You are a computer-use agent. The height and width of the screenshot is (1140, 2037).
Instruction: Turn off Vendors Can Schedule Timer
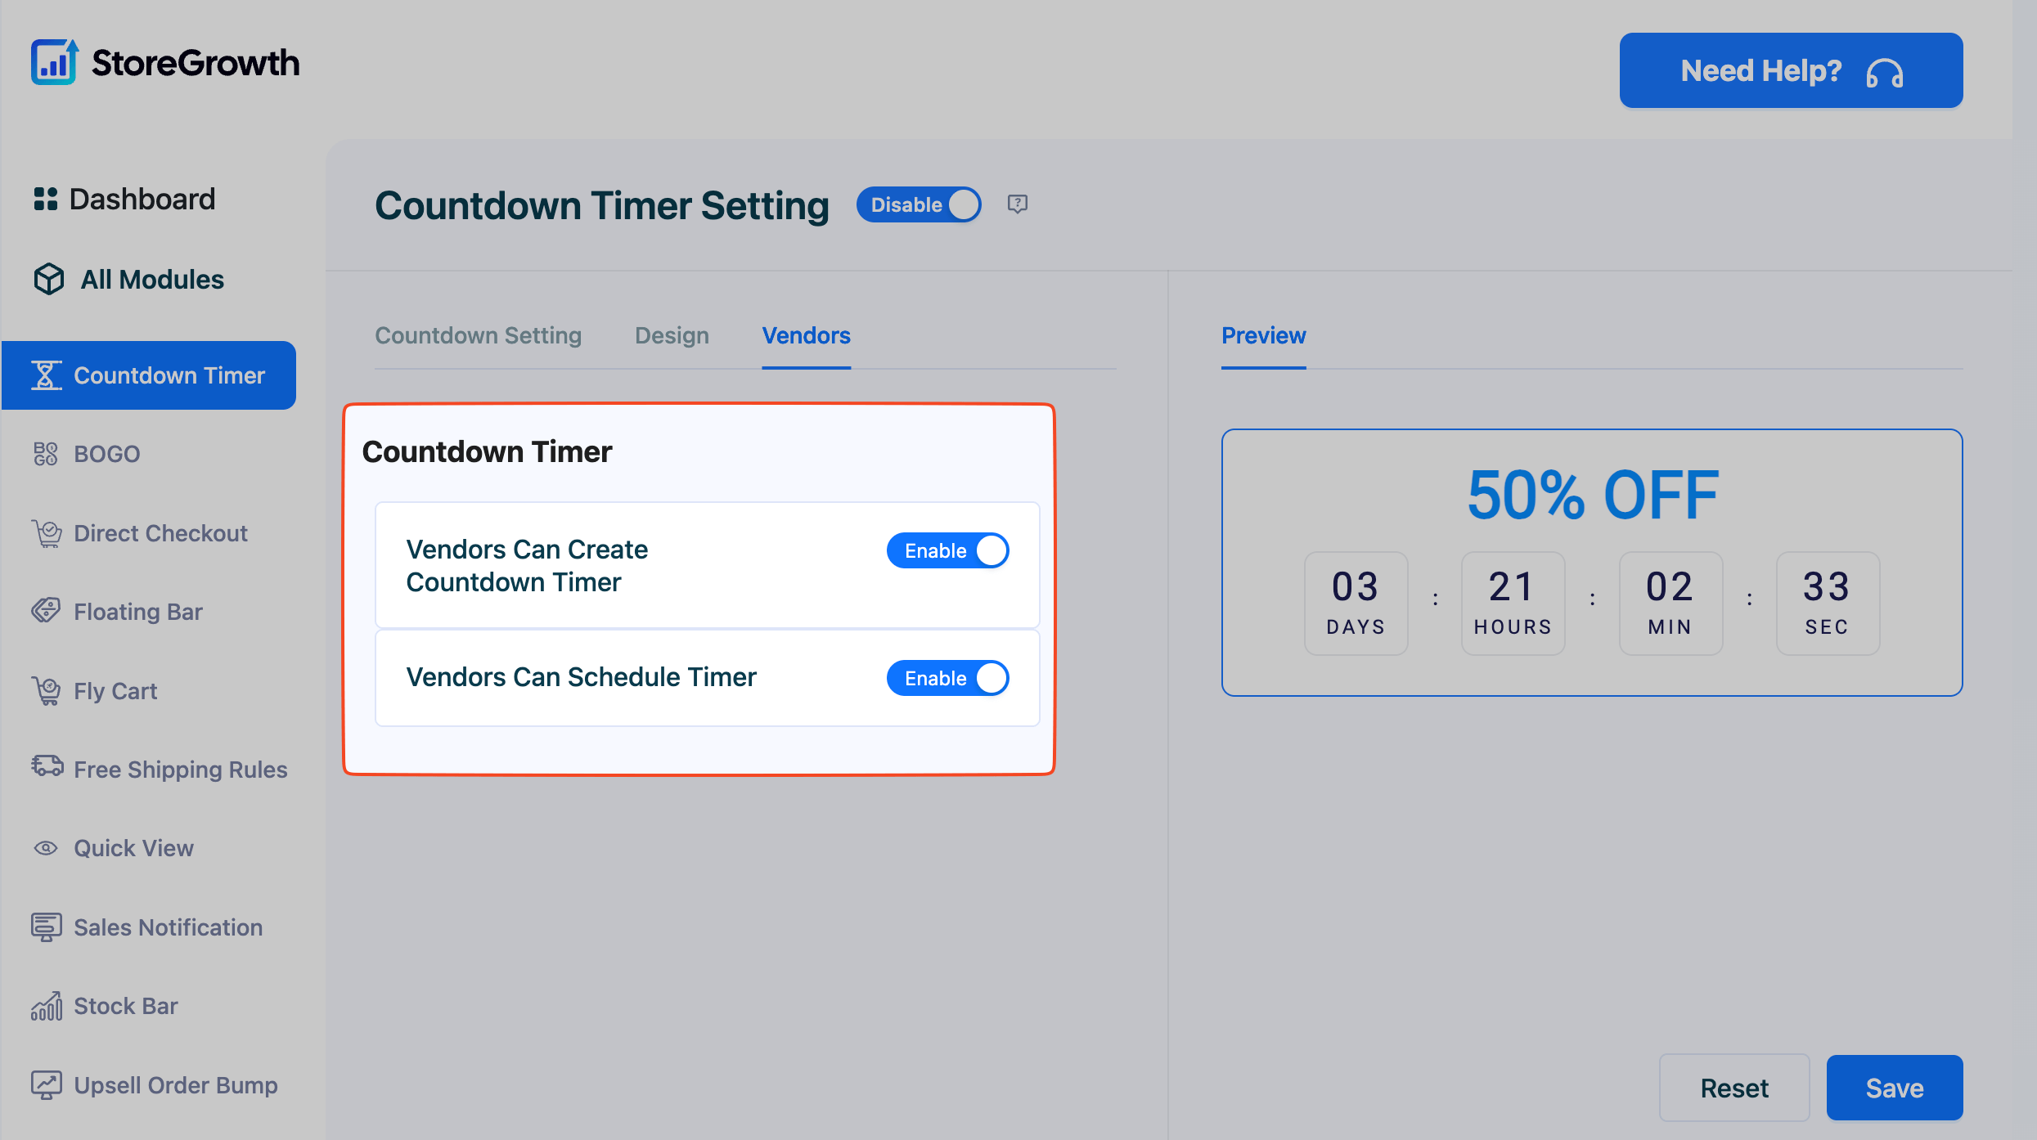(947, 677)
